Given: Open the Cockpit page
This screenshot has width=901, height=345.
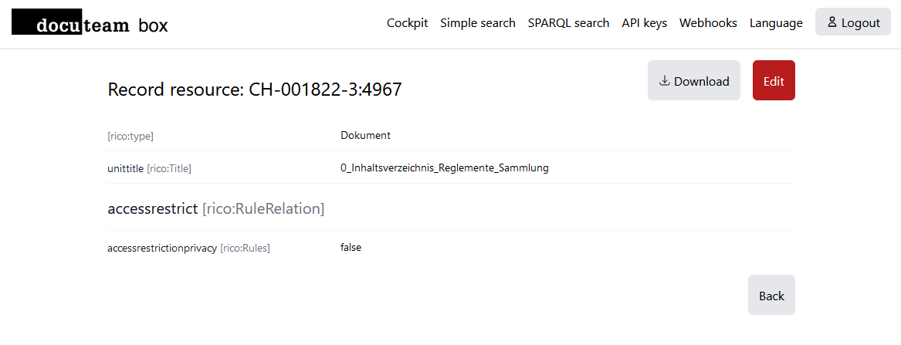Looking at the screenshot, I should pyautogui.click(x=408, y=23).
